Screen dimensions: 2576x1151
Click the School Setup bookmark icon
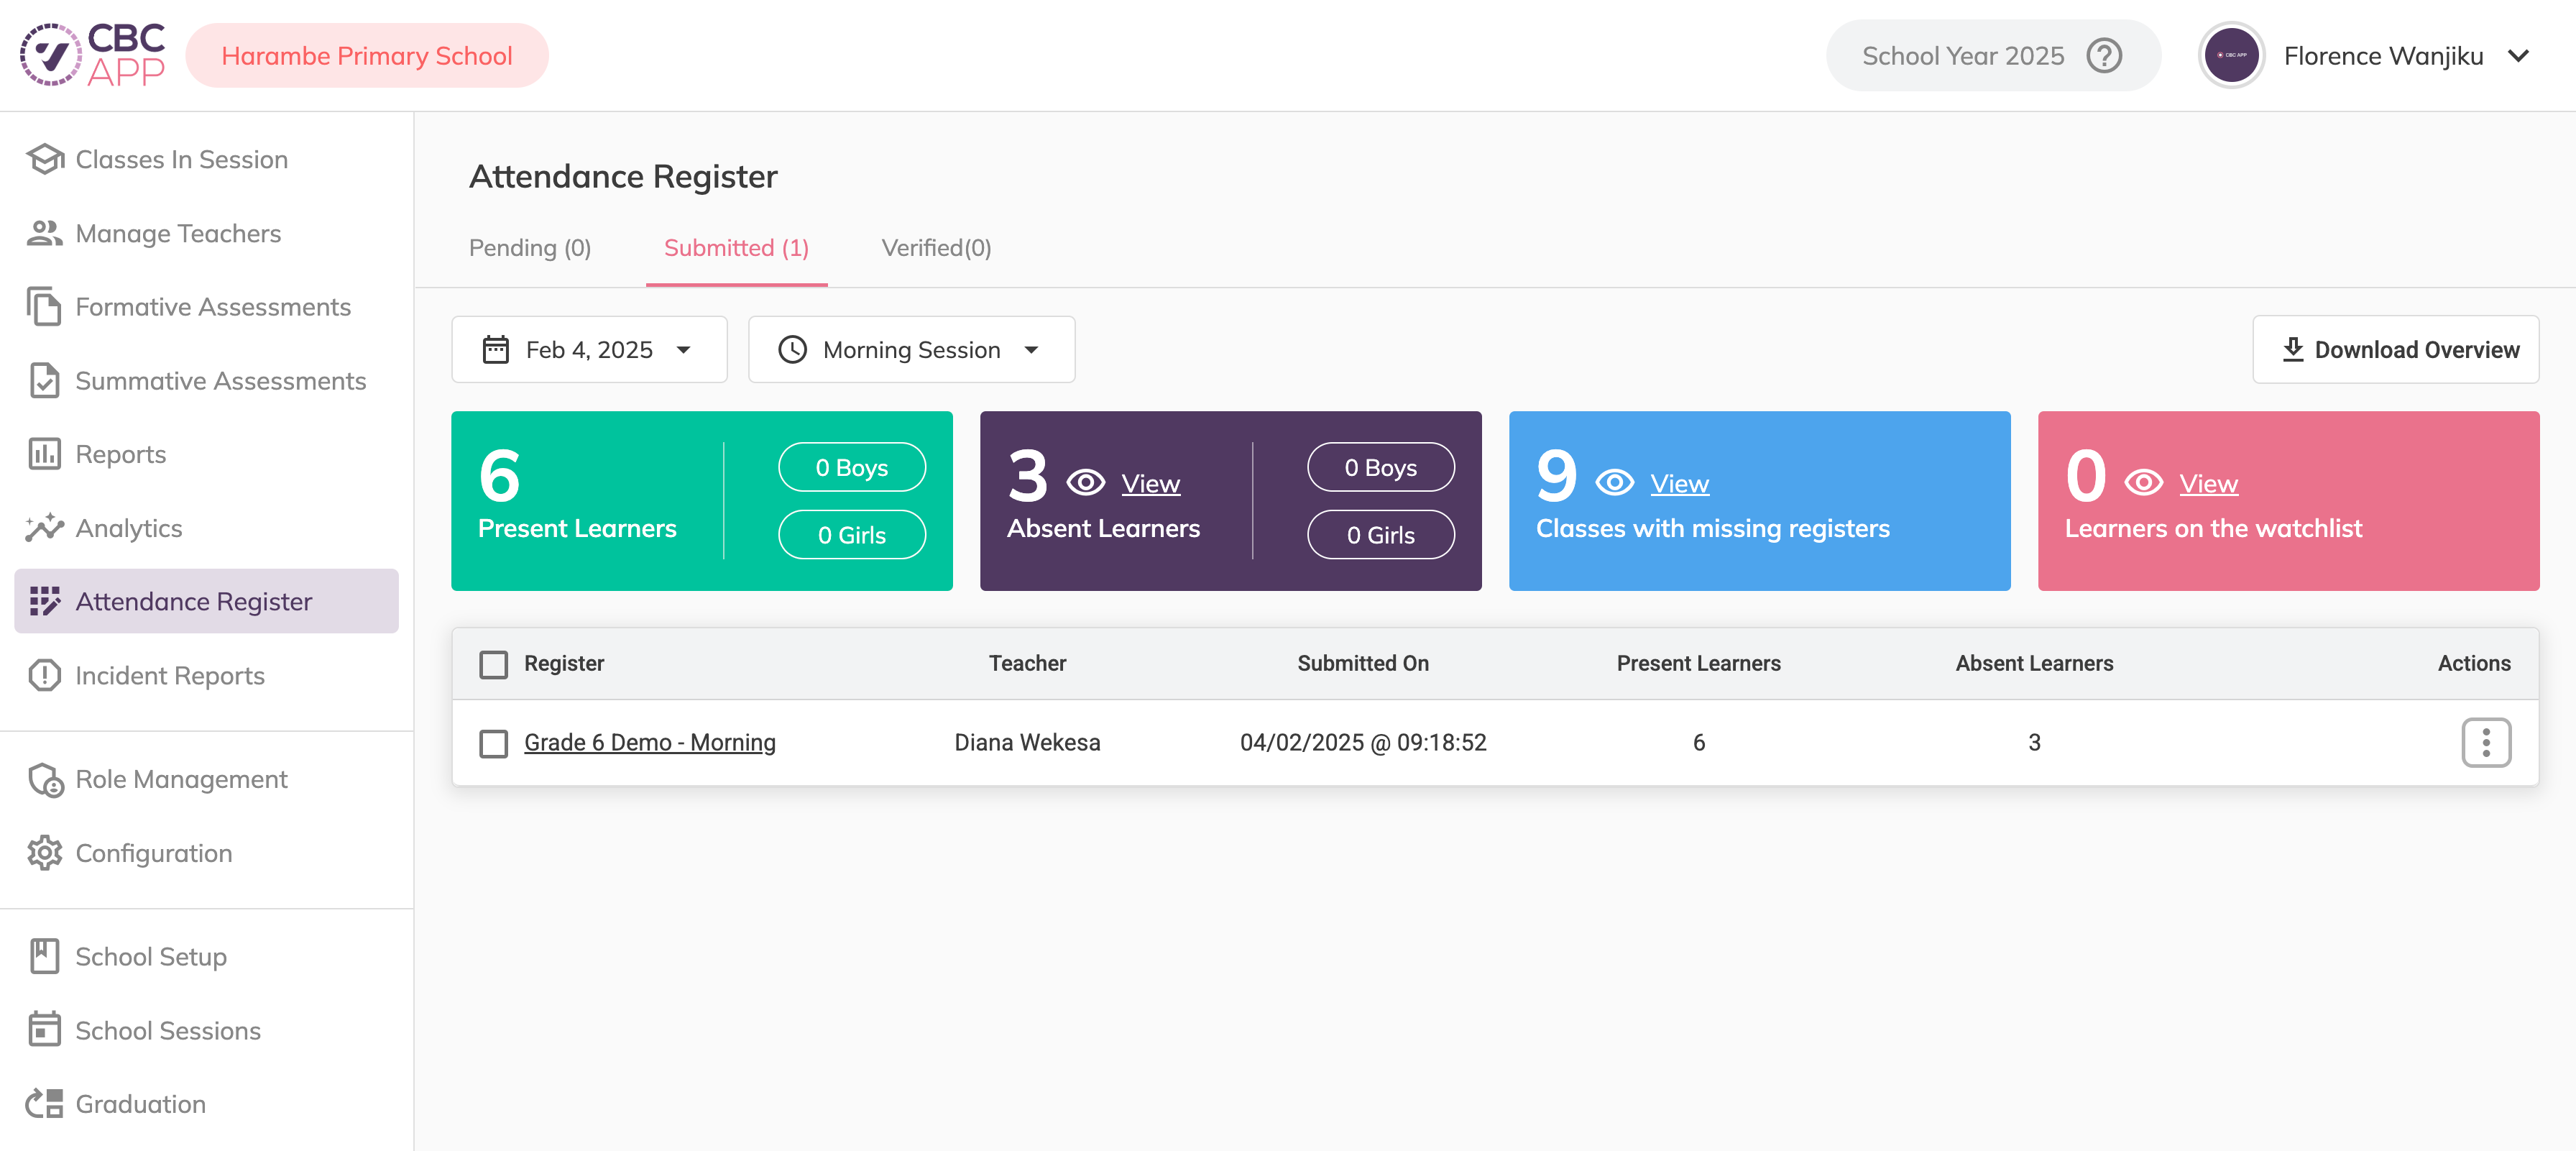click(x=45, y=956)
